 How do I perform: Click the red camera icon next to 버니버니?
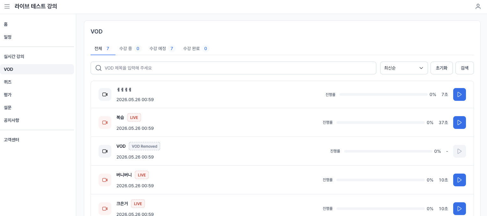tap(105, 180)
